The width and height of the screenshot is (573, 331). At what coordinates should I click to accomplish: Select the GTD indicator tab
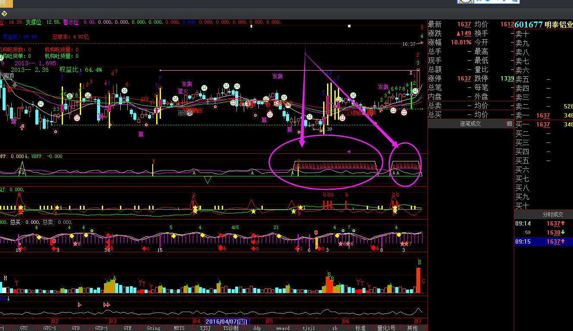click(x=76, y=328)
